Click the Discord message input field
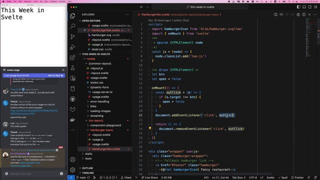Image resolution: width=320 pixels, height=180 pixels. [33, 173]
